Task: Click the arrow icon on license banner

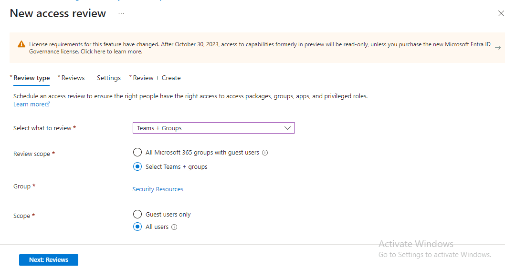Action: tap(497, 48)
